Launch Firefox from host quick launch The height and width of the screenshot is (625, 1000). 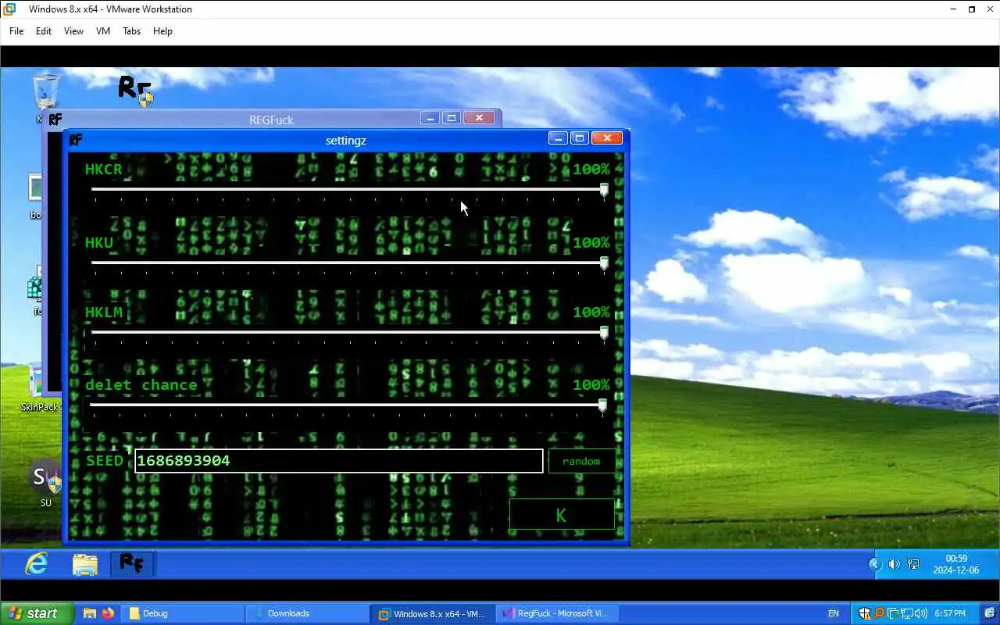pos(107,613)
